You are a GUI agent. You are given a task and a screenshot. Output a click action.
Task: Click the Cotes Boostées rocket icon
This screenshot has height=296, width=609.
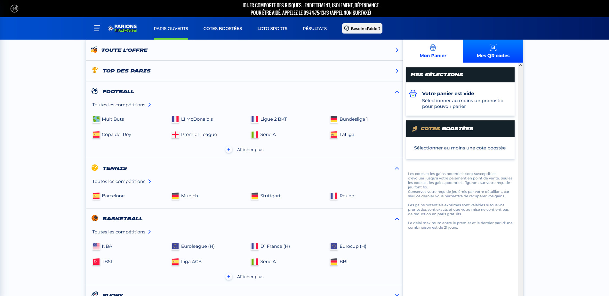coord(415,128)
